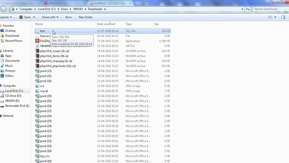Toggle the preview pane button
Viewport: 289px width, 163px height.
click(283, 17)
